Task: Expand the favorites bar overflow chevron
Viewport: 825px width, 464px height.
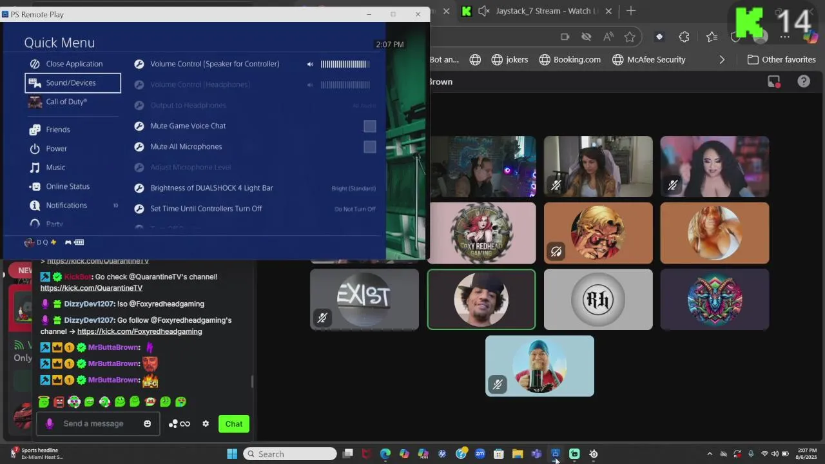Action: tap(722, 59)
